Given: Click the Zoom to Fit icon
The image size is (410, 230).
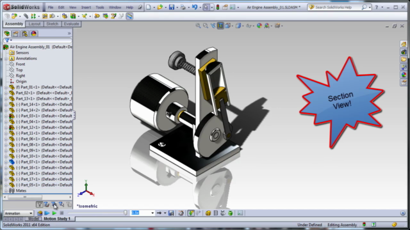Looking at the screenshot, I should (198, 26).
